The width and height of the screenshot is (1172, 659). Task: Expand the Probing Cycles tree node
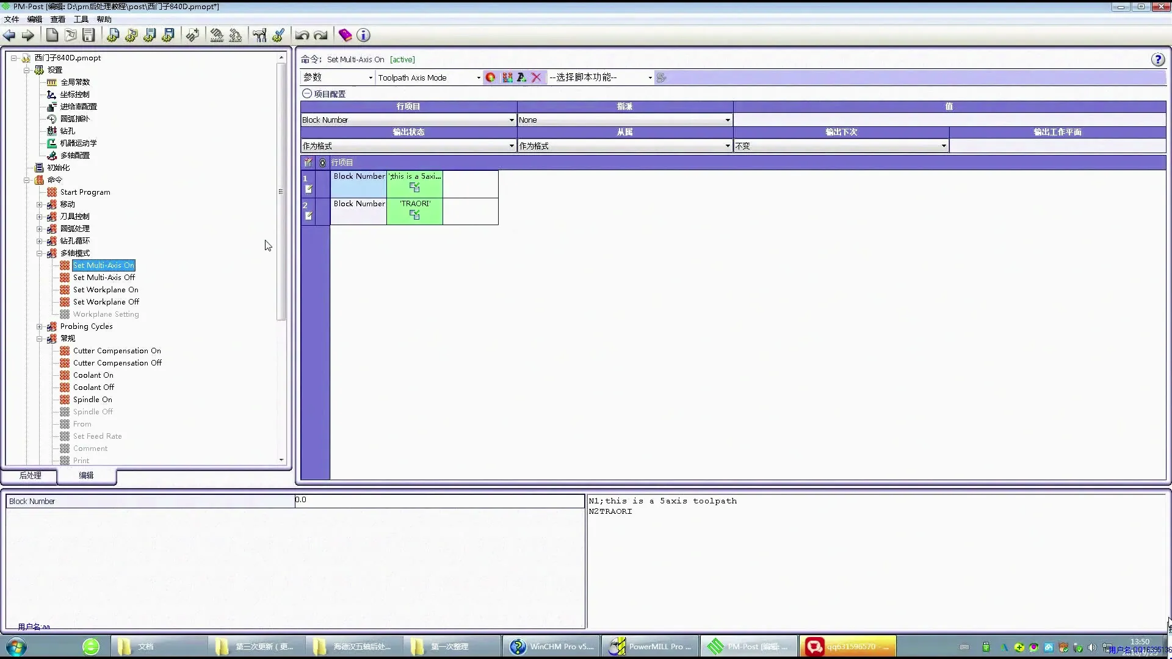[40, 326]
